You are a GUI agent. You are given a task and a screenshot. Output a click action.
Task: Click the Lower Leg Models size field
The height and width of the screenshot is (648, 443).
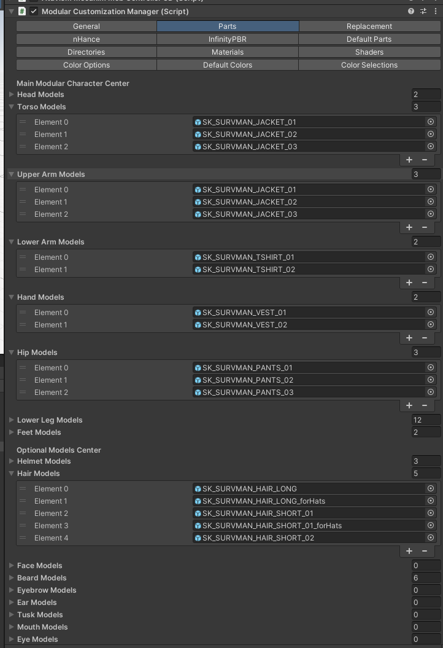pos(426,420)
